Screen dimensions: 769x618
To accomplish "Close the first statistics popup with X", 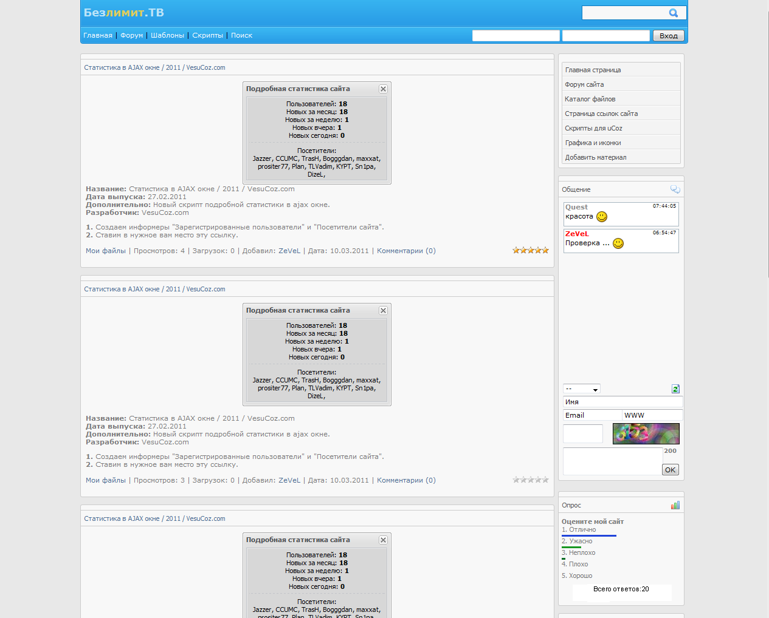I will 383,89.
